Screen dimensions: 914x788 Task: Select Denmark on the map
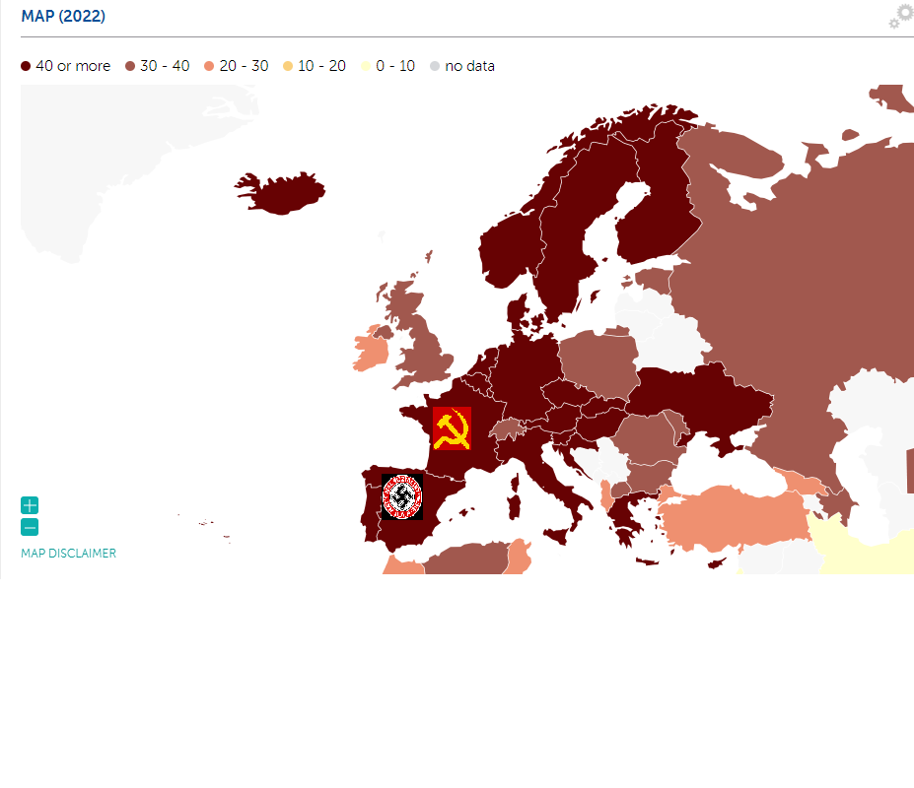518,314
